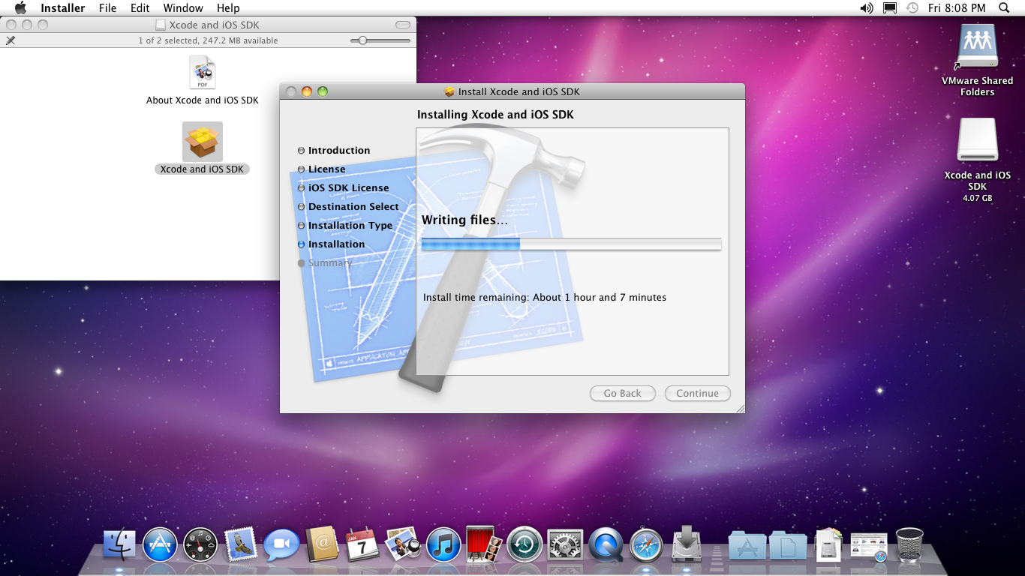Open Finder from the dock
The width and height of the screenshot is (1025, 576).
119,544
